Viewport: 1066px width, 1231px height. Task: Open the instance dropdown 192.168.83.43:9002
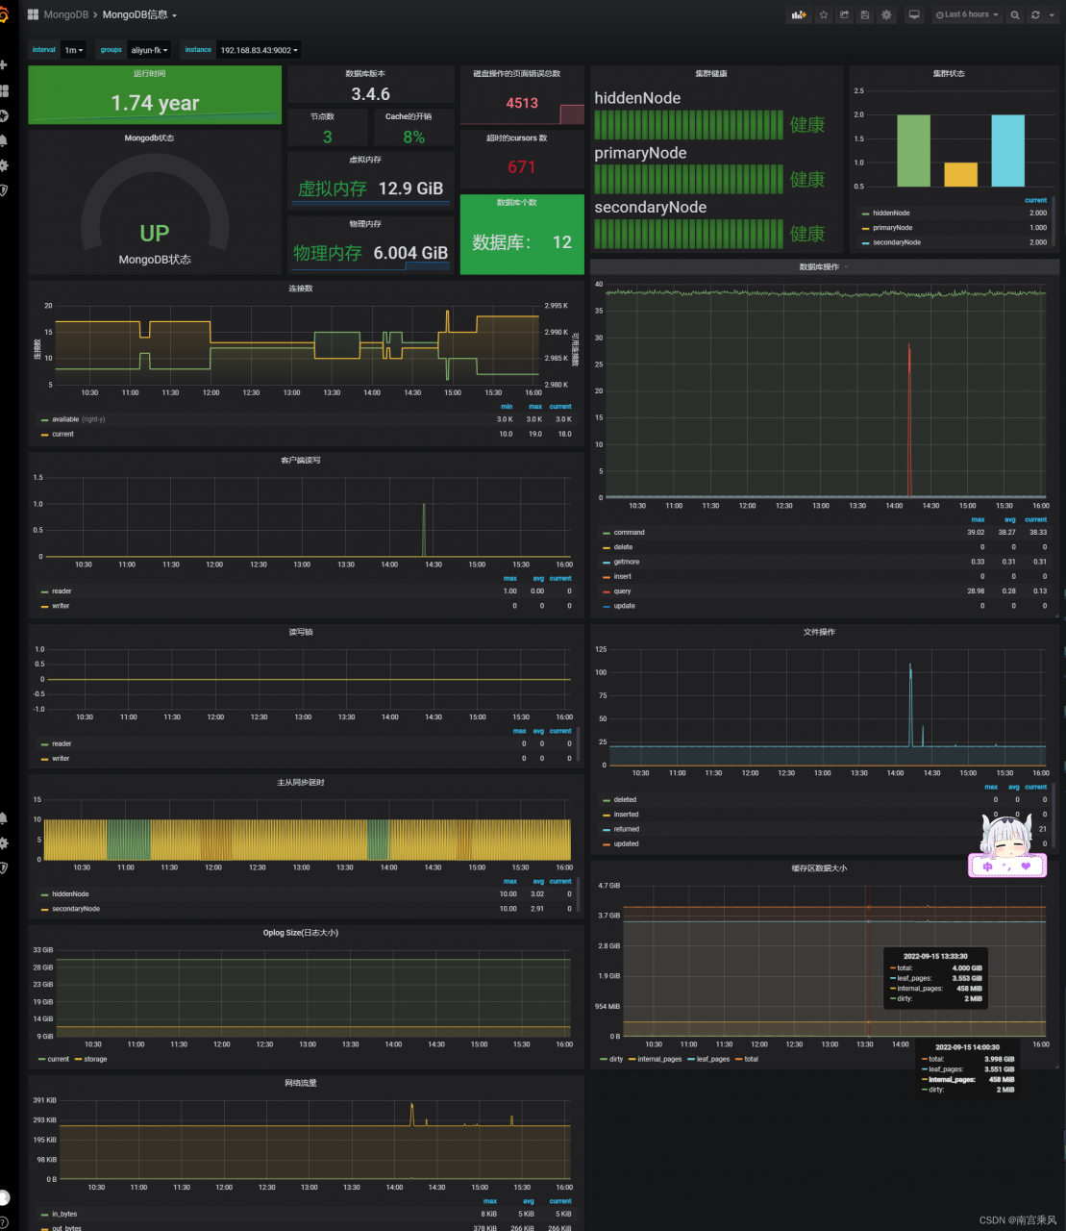pyautogui.click(x=259, y=50)
